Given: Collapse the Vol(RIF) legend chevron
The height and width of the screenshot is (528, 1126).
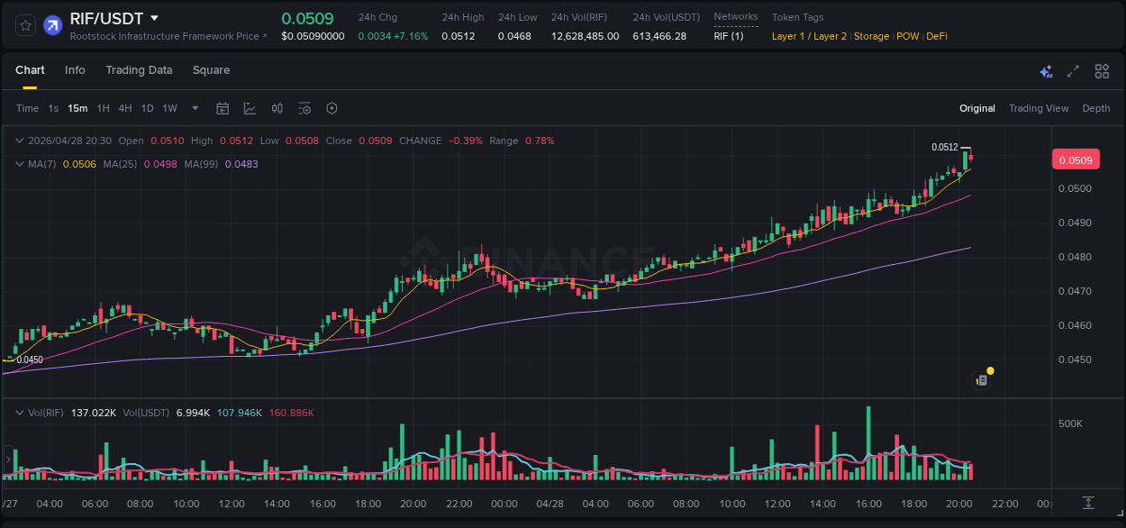Looking at the screenshot, I should click(20, 413).
